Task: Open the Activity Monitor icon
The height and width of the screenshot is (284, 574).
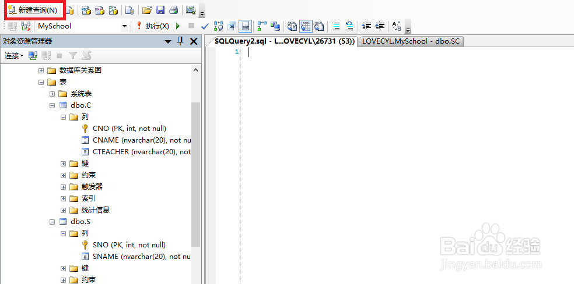Action: click(x=190, y=10)
